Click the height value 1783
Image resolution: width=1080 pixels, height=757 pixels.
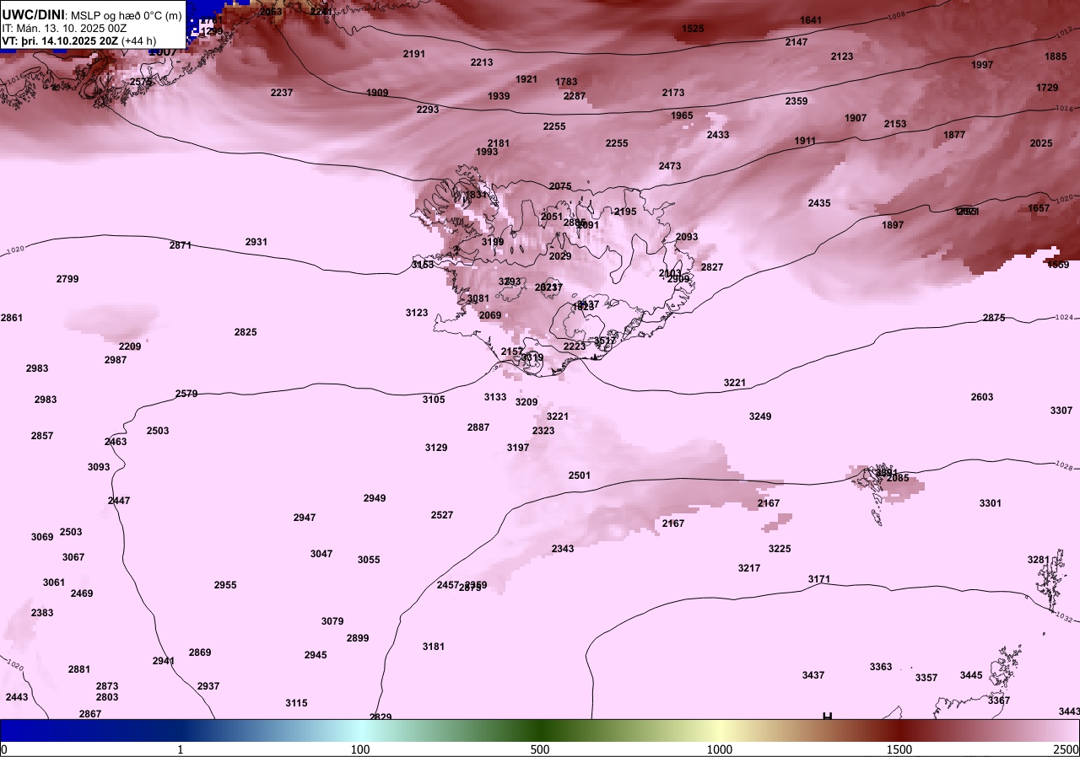click(566, 82)
